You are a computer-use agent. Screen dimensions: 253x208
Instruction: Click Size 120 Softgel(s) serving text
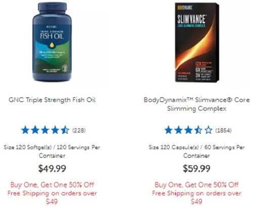[x=52, y=151]
